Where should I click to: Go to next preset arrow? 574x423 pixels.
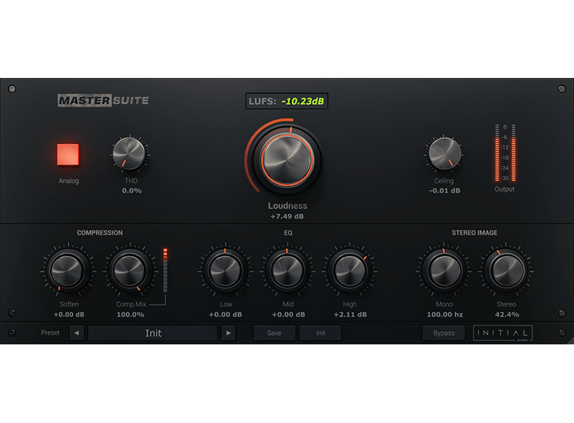tap(229, 333)
